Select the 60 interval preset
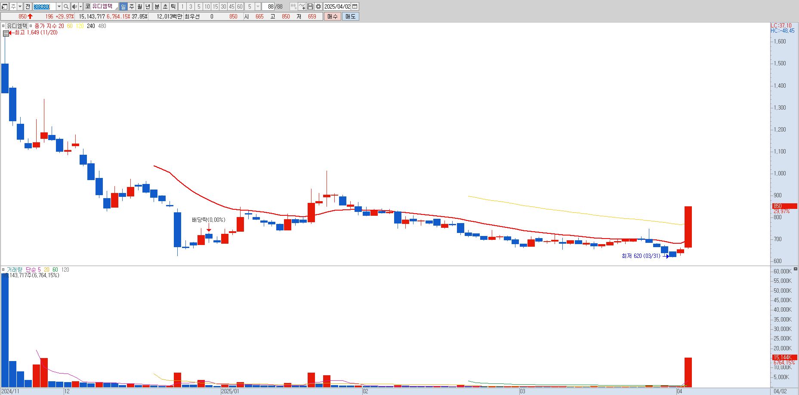 (240, 6)
